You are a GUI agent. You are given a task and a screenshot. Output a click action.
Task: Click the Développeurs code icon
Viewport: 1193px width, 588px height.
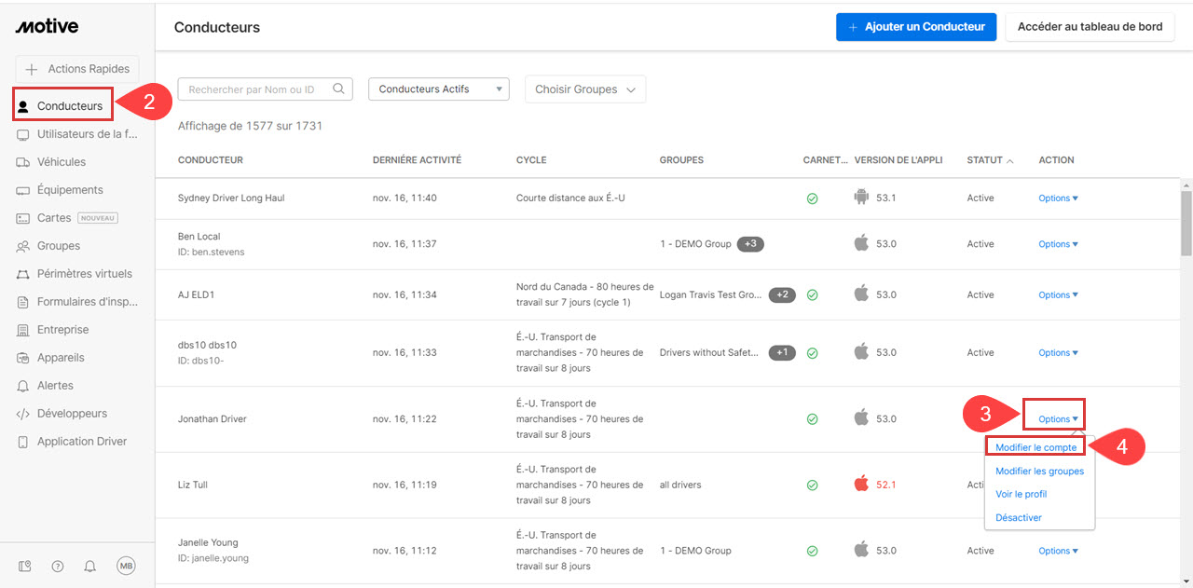pyautogui.click(x=23, y=414)
